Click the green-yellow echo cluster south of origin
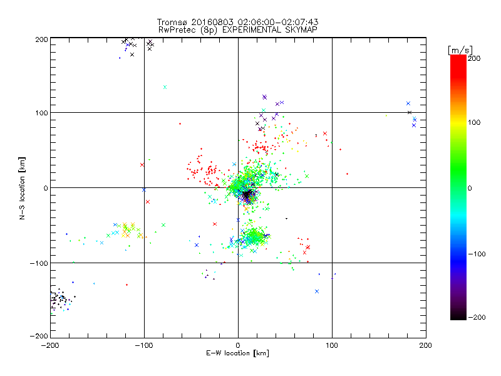Screen dimensions: 501x376 (254, 237)
